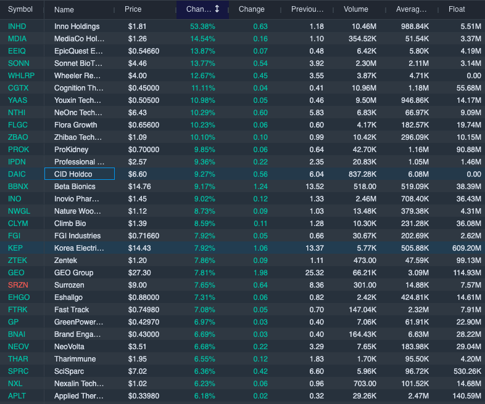485x404 pixels.
Task: Click the 13.52 previous close value
Action: click(315, 187)
